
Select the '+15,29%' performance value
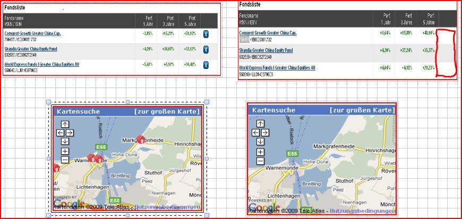pyautogui.click(x=168, y=33)
